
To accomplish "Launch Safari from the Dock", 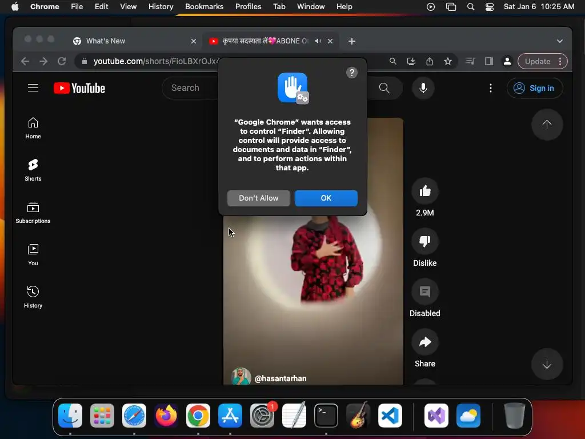I will 134,415.
